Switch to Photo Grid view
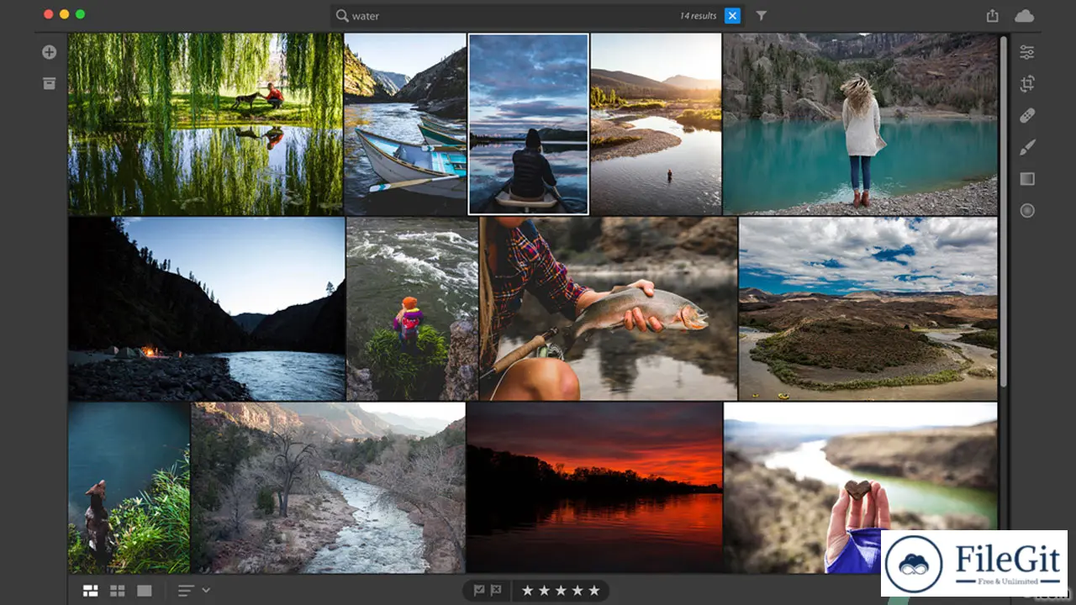 91,591
